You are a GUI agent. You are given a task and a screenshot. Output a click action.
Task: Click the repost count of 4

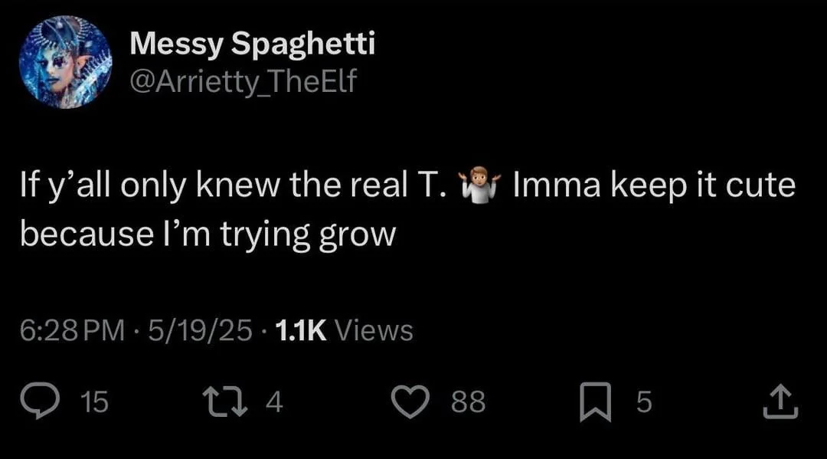275,402
